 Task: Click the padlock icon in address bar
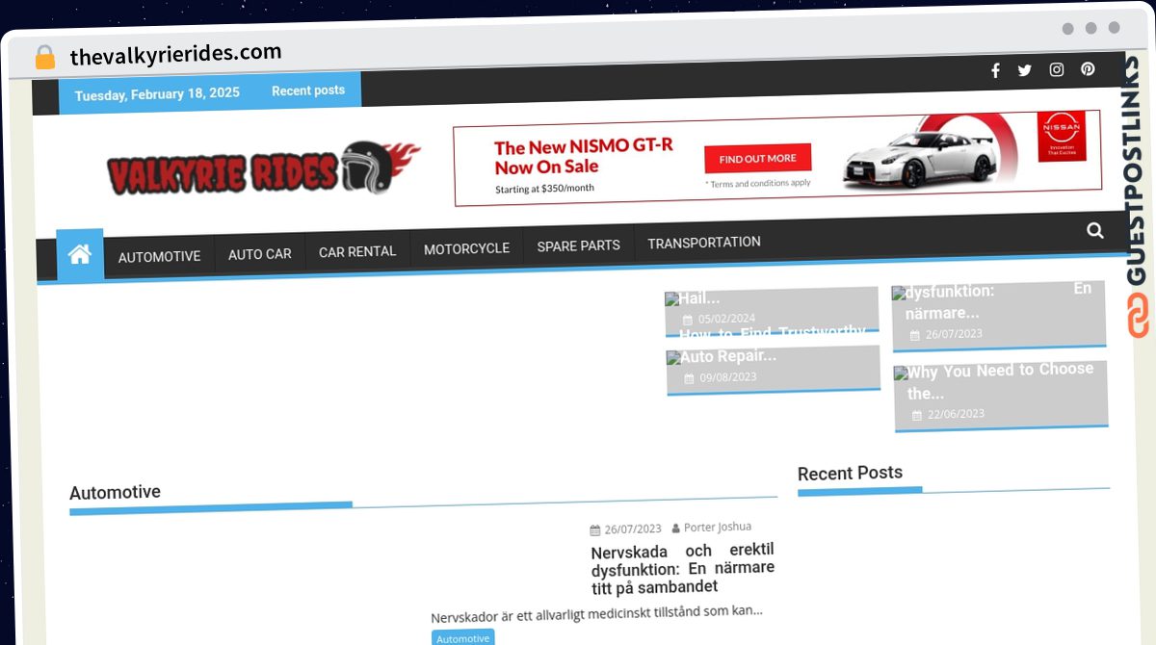coord(45,57)
